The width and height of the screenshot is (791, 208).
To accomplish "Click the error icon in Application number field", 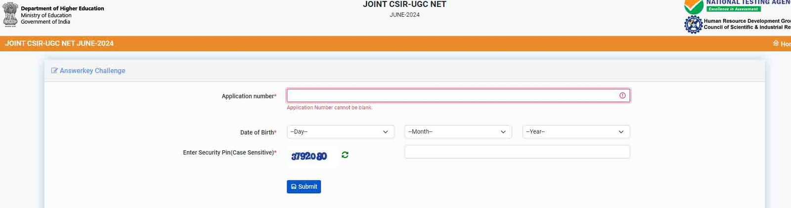I will [x=622, y=95].
